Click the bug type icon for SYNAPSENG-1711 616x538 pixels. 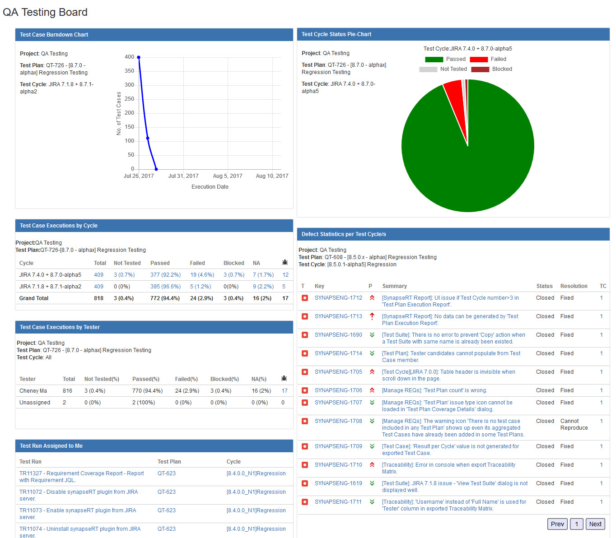click(305, 502)
